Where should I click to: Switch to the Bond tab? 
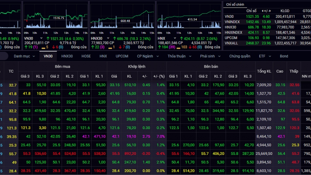coord(284,56)
